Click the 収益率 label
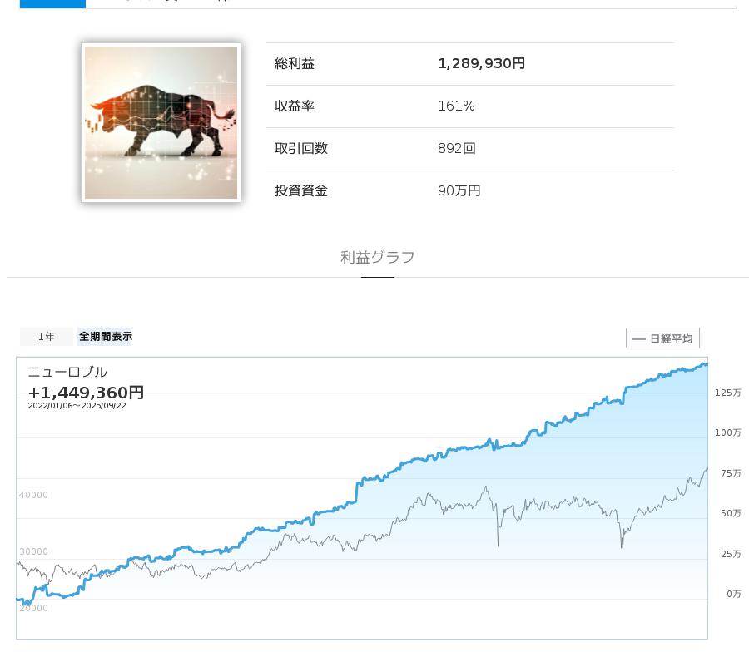The width and height of the screenshot is (749, 657). (295, 106)
